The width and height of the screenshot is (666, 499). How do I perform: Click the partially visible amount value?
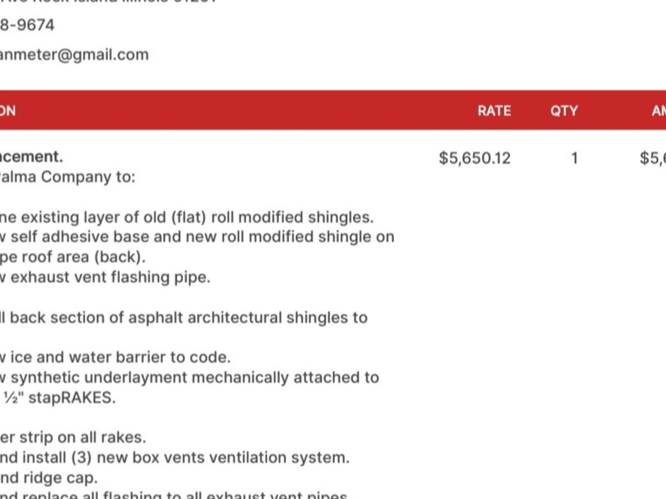pos(653,158)
